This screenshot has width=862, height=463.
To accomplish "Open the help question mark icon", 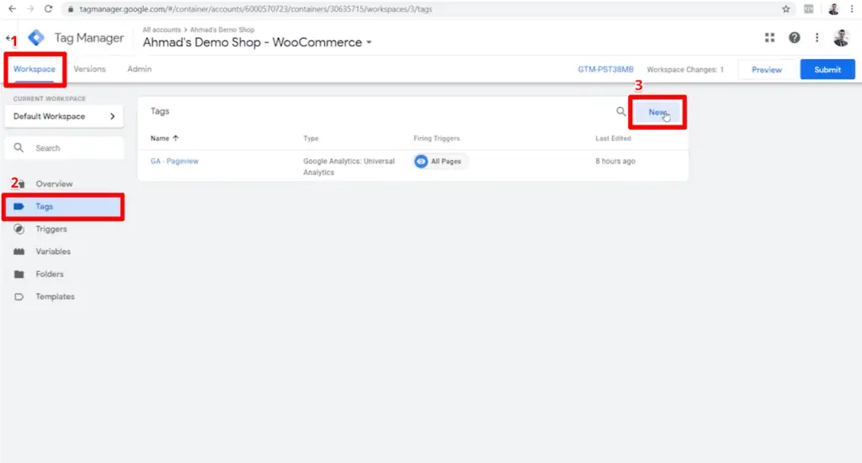I will (x=795, y=37).
